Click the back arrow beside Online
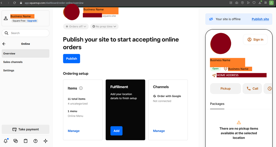Image resolution: width=276 pixels, height=147 pixels. coord(4,44)
